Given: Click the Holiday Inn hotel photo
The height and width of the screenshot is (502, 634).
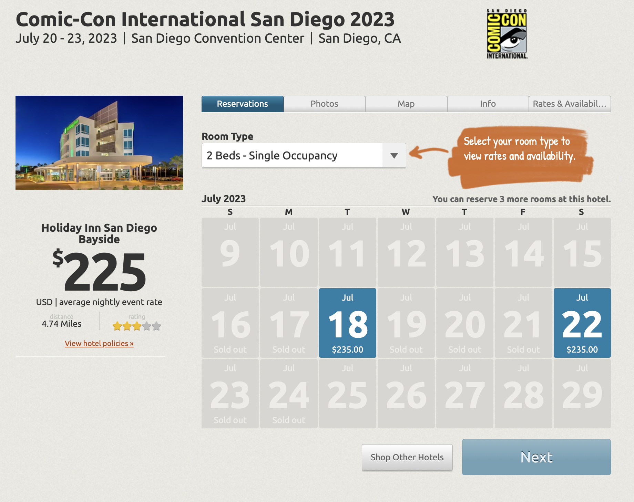Looking at the screenshot, I should (x=99, y=143).
